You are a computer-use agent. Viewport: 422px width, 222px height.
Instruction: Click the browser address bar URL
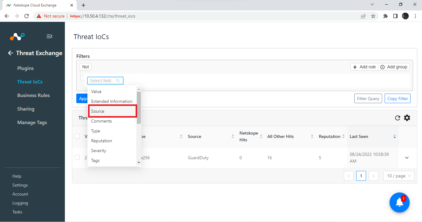point(103,16)
